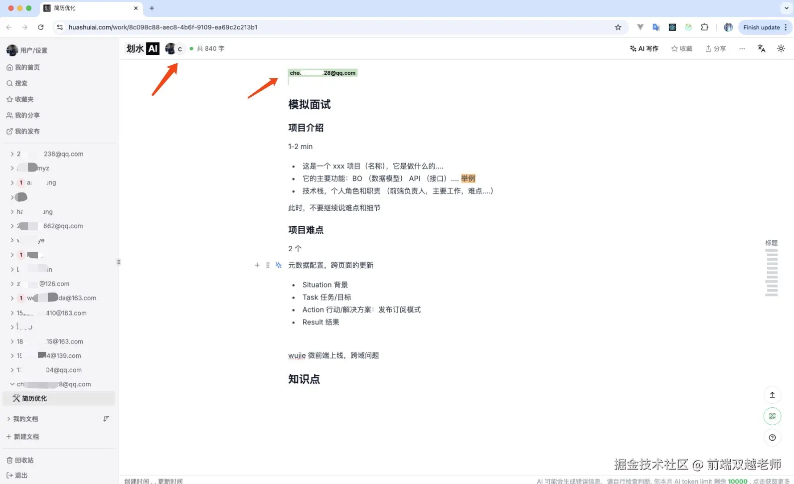Expand the 04@qq.com tree row

click(x=12, y=370)
